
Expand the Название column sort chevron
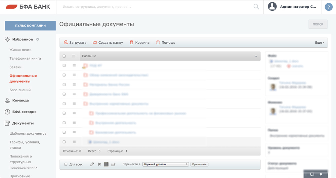click(x=256, y=56)
